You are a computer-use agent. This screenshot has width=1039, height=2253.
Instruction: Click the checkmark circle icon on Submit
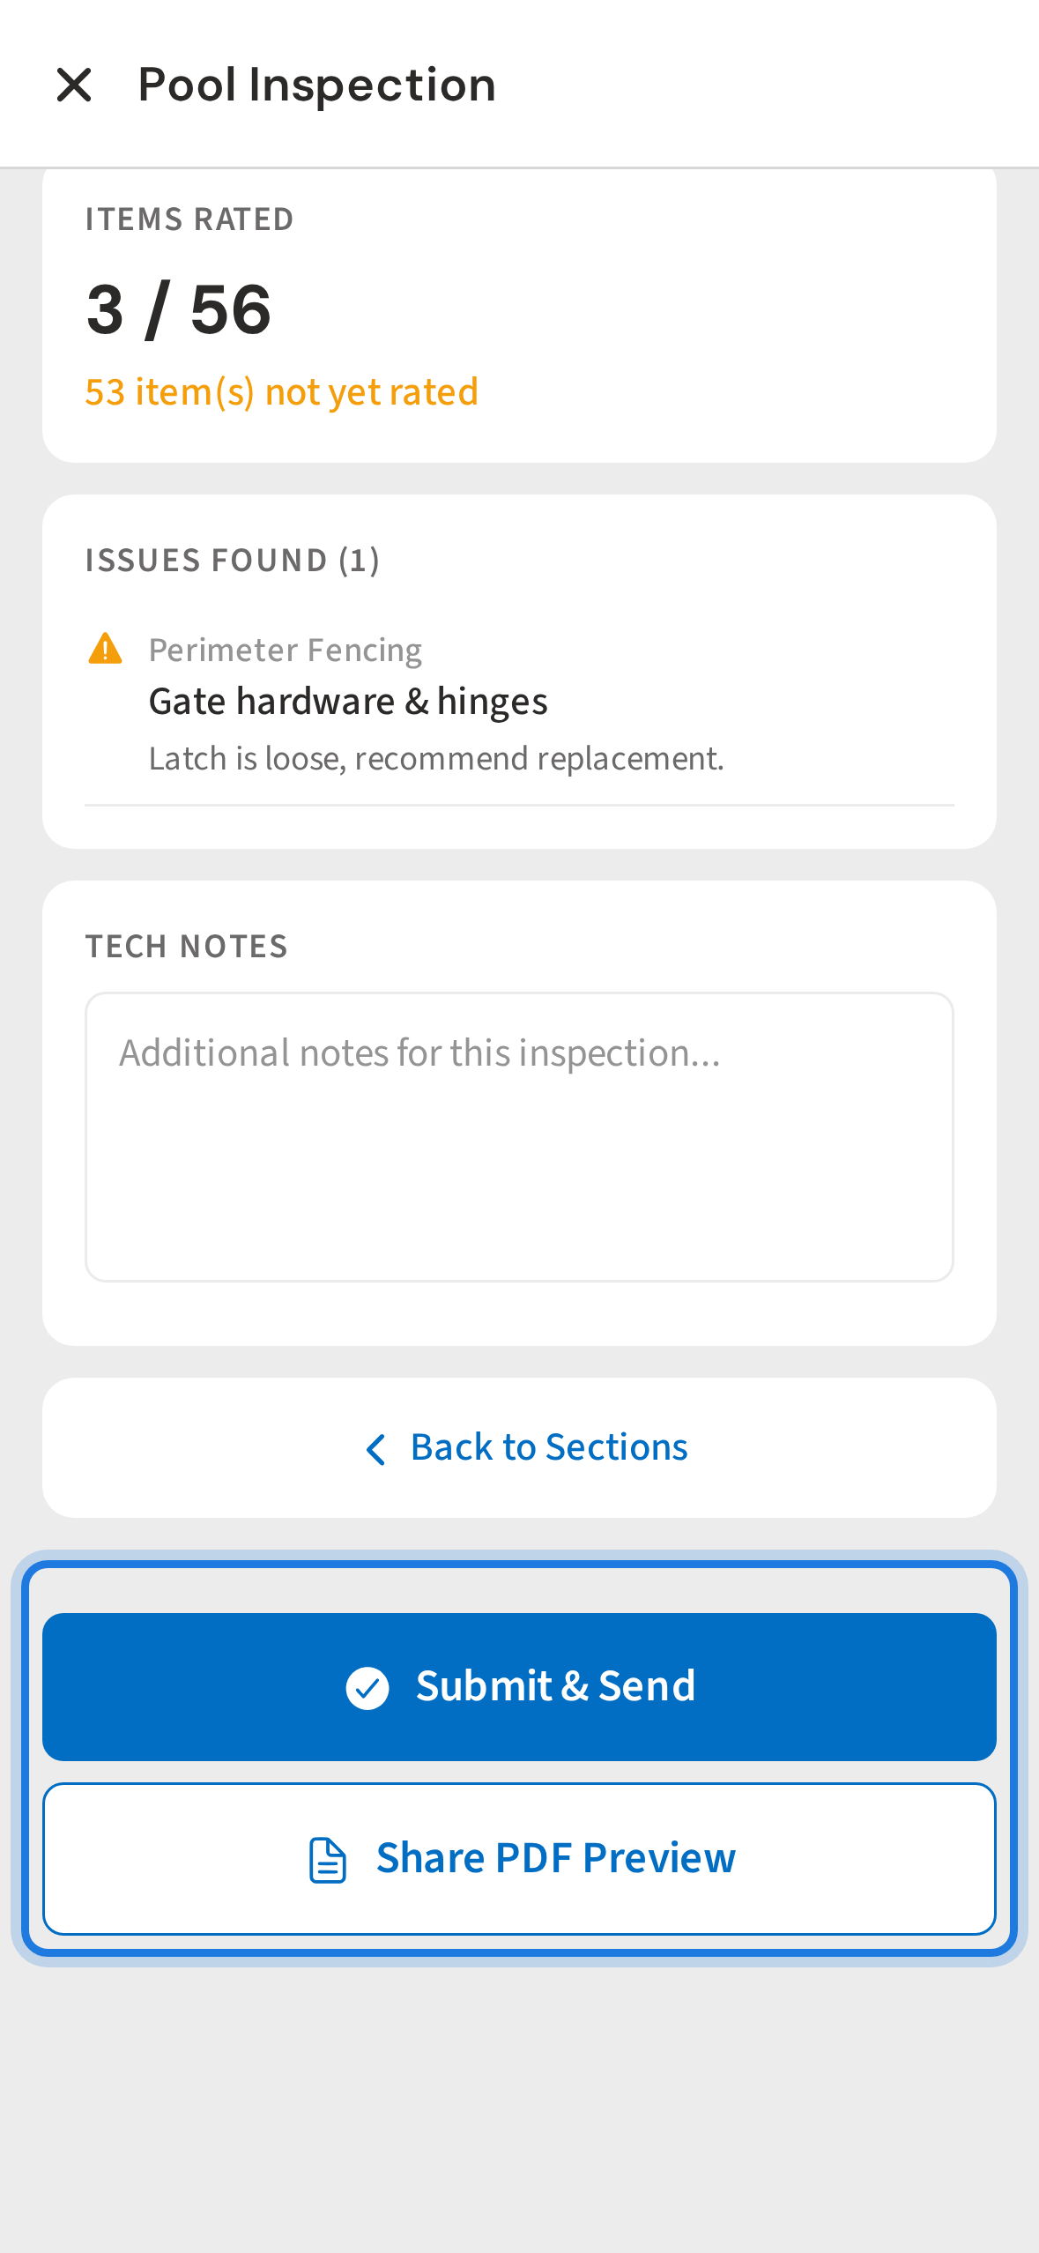[367, 1688]
